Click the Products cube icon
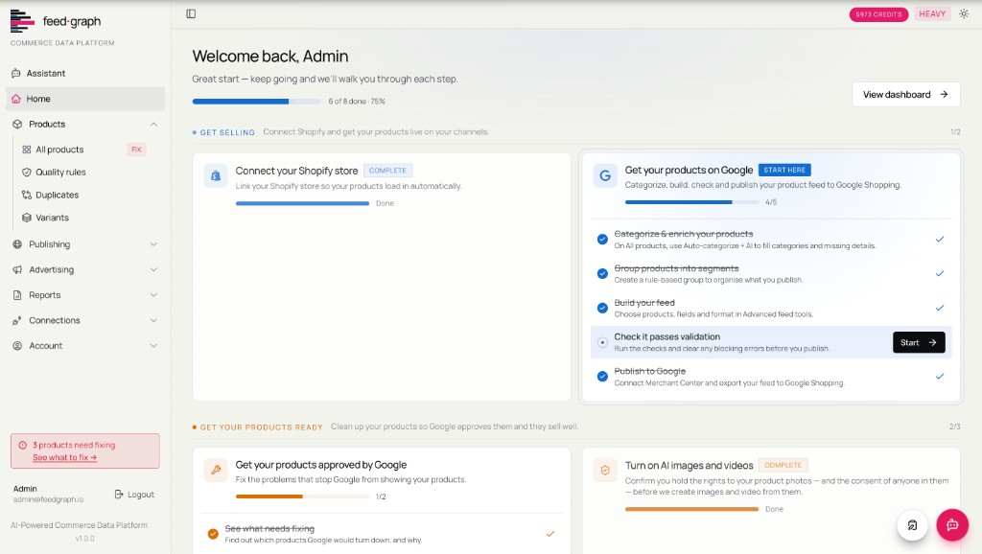This screenshot has height=554, width=982. pos(17,124)
